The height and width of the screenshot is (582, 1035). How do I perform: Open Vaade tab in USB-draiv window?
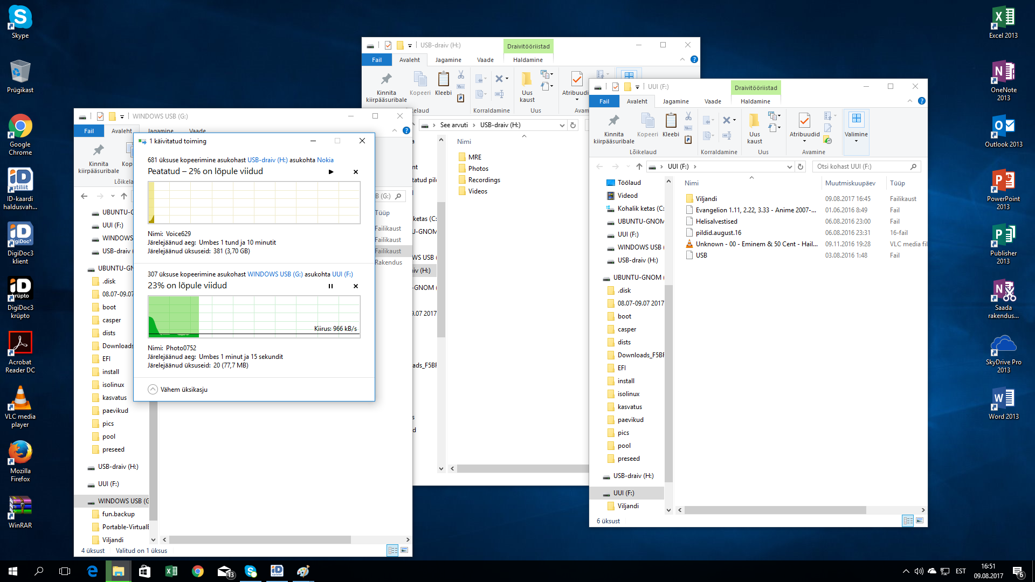pyautogui.click(x=485, y=60)
